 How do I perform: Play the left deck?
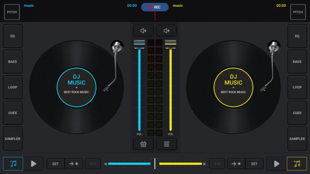[x=33, y=164]
